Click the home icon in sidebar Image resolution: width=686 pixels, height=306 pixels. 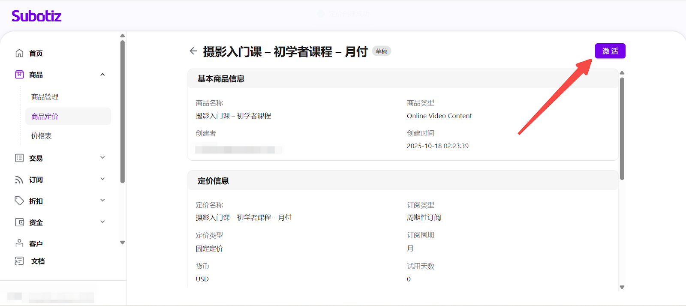(19, 53)
